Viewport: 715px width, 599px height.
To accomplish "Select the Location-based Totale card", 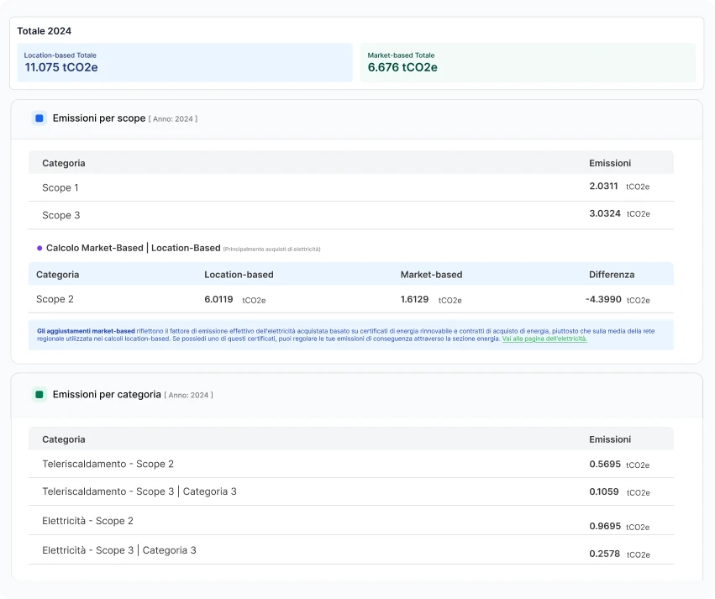I will [185, 61].
